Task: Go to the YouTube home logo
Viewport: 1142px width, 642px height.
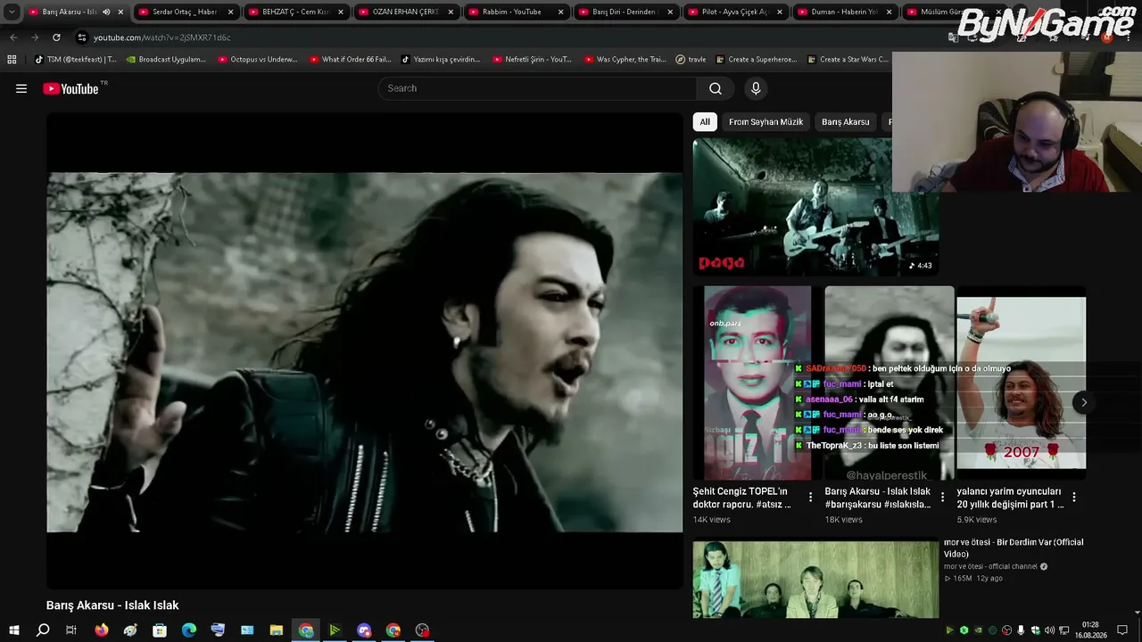Action: point(70,88)
